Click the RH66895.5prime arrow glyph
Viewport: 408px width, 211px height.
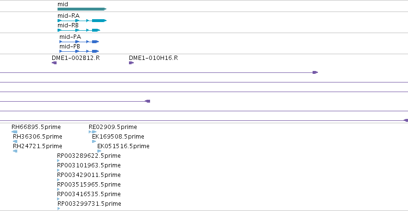(14, 132)
